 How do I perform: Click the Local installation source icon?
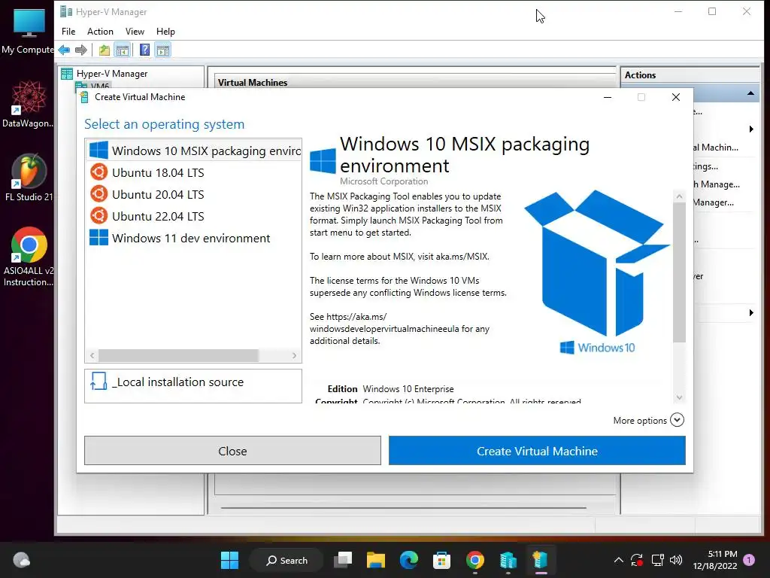(99, 381)
